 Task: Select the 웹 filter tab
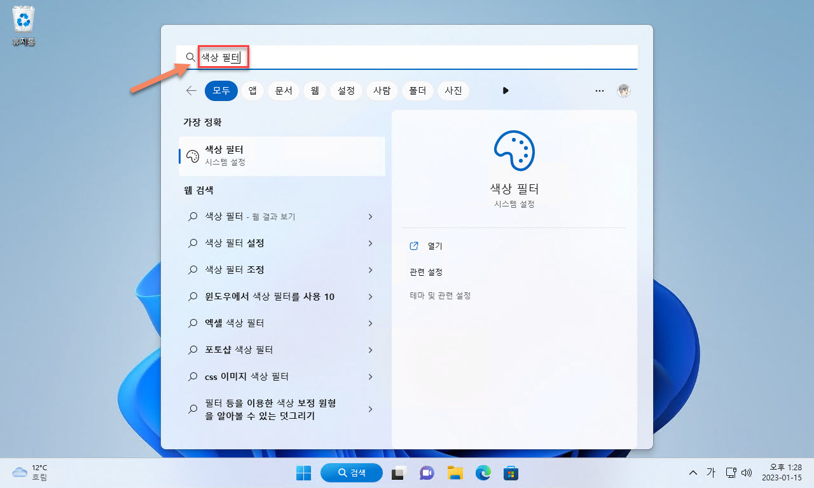tap(314, 91)
